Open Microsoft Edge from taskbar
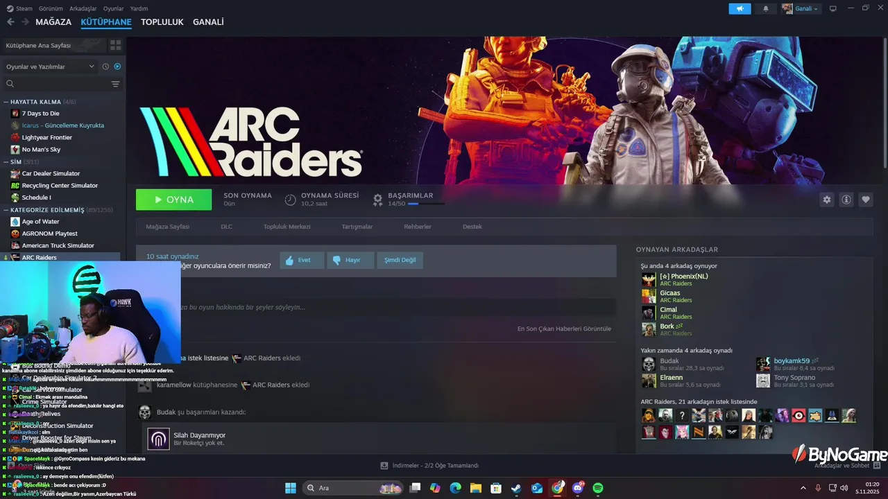Viewport: 888px width, 499px height. coord(455,488)
